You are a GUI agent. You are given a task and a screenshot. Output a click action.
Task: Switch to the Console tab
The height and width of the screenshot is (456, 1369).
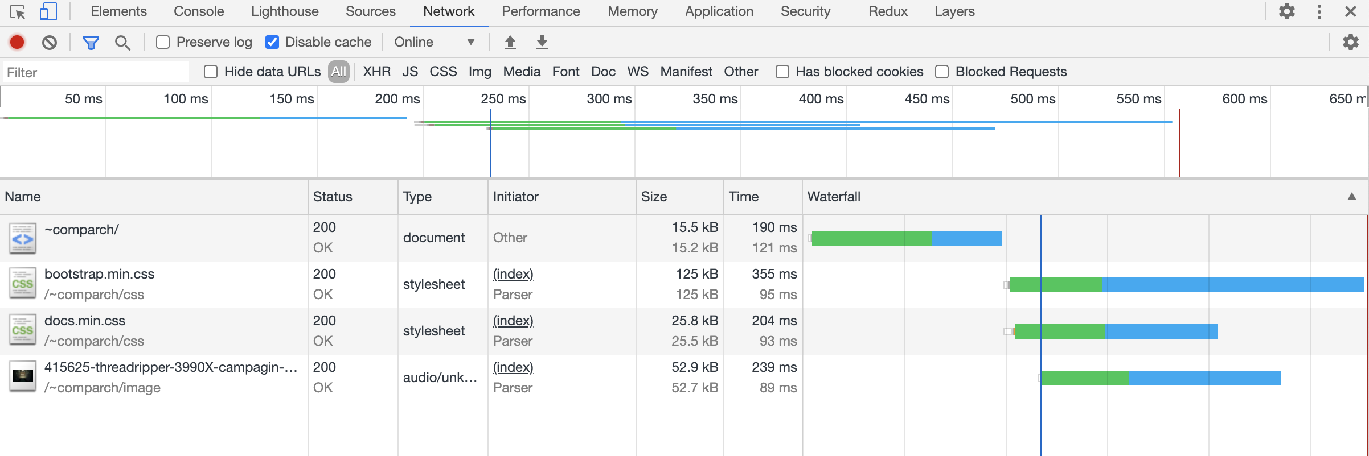point(199,11)
